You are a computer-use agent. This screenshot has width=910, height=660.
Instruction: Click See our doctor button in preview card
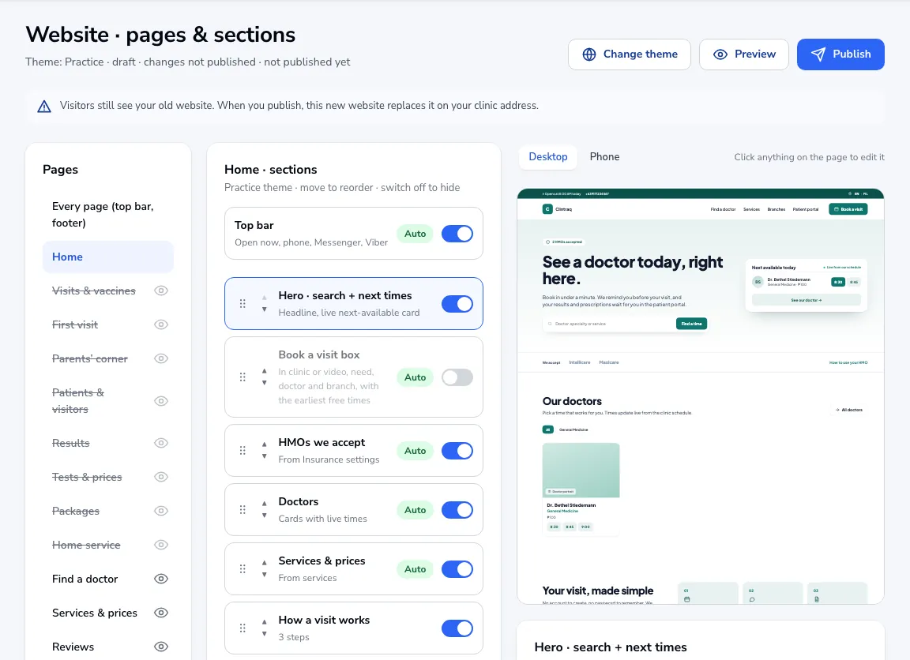pyautogui.click(x=806, y=301)
